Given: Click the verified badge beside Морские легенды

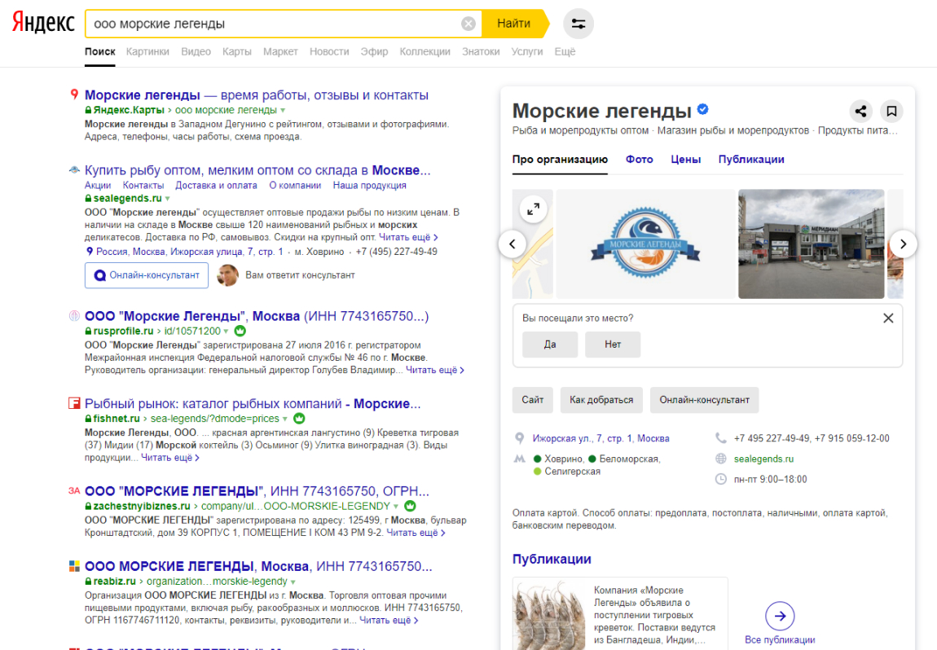Looking at the screenshot, I should click(x=702, y=109).
